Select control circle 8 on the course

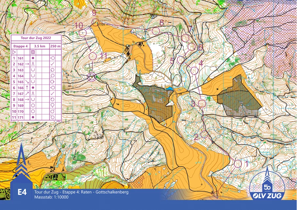(155, 31)
